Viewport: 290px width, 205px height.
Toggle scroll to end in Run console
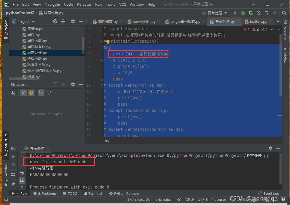tap(22, 180)
